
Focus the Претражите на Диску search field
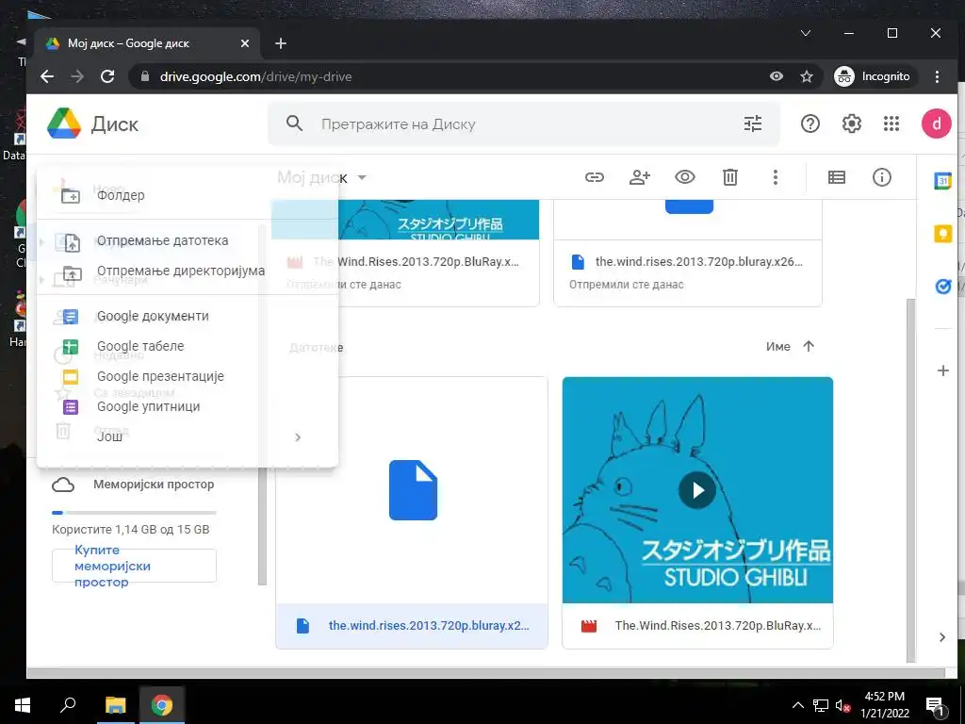[x=523, y=124]
